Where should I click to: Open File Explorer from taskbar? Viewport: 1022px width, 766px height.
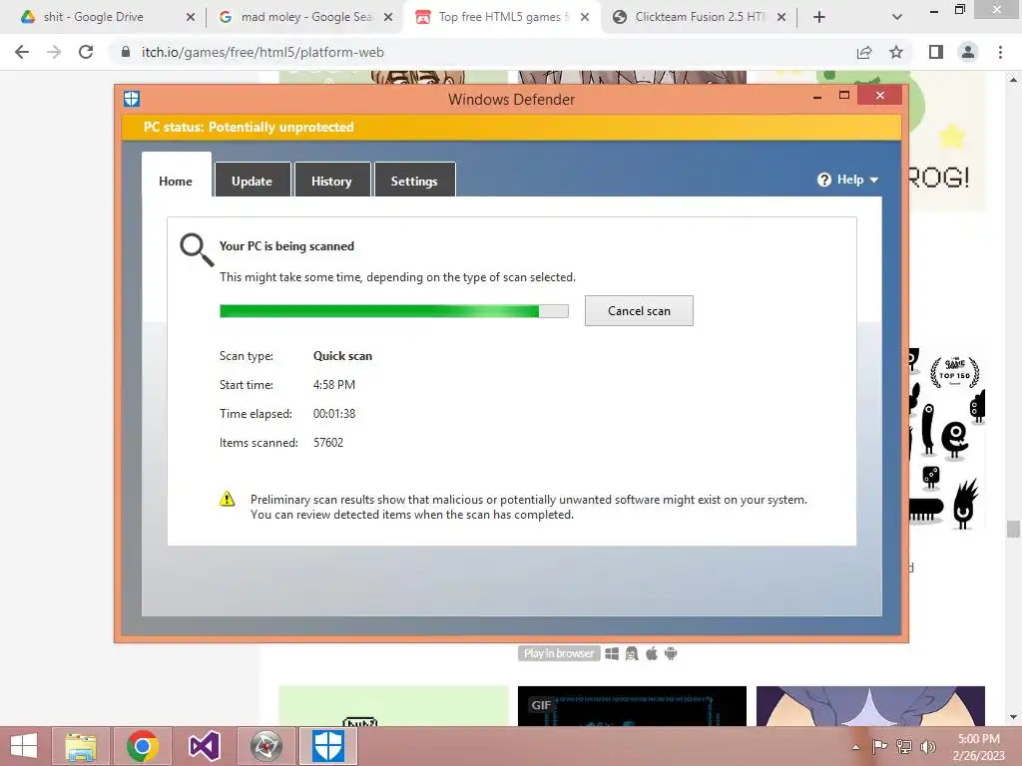(x=81, y=746)
